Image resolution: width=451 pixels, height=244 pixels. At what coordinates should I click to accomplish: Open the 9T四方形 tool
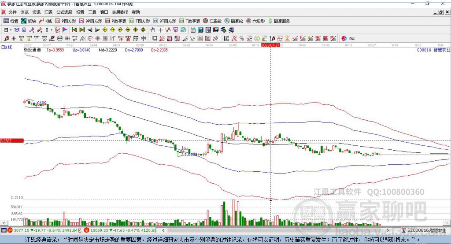click(165, 21)
